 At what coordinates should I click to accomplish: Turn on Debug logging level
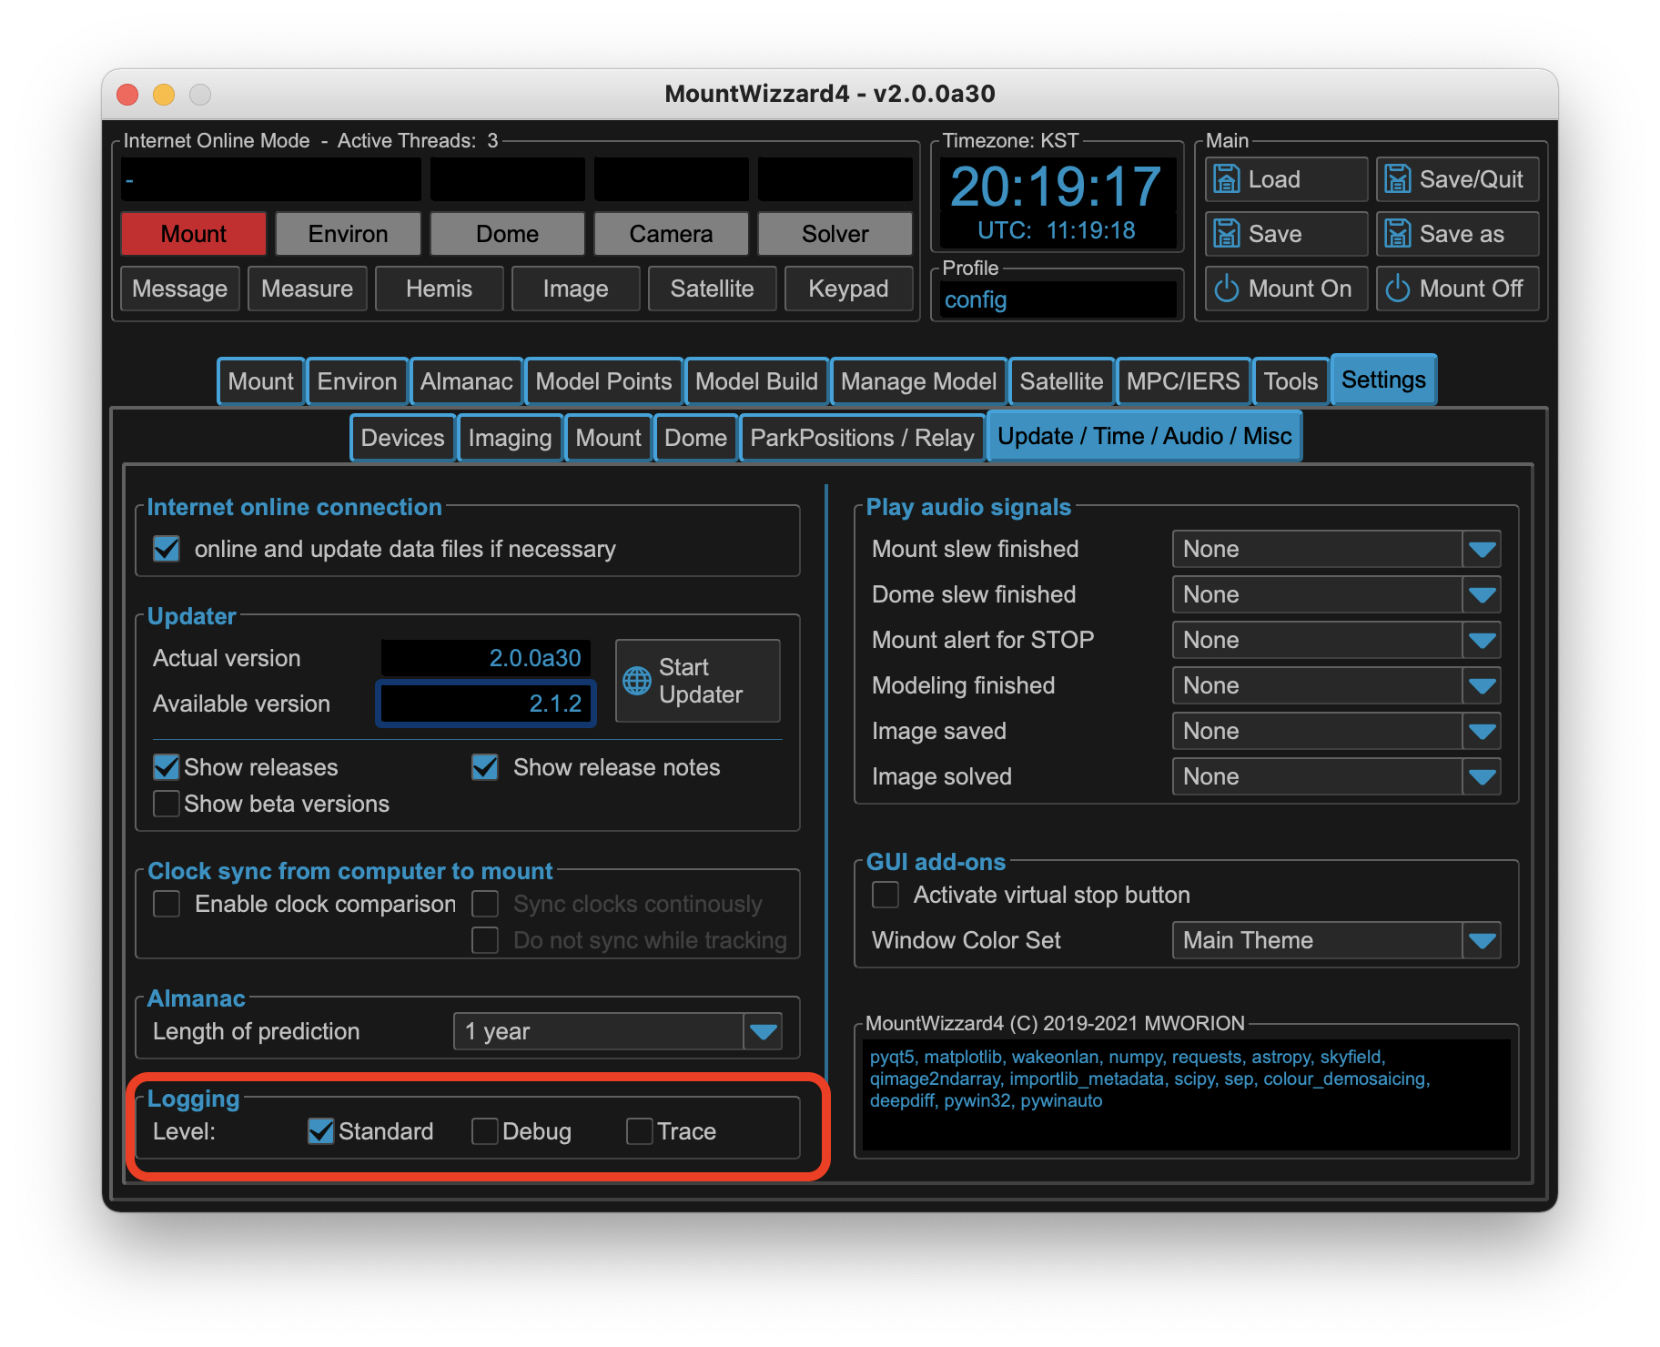point(485,1131)
